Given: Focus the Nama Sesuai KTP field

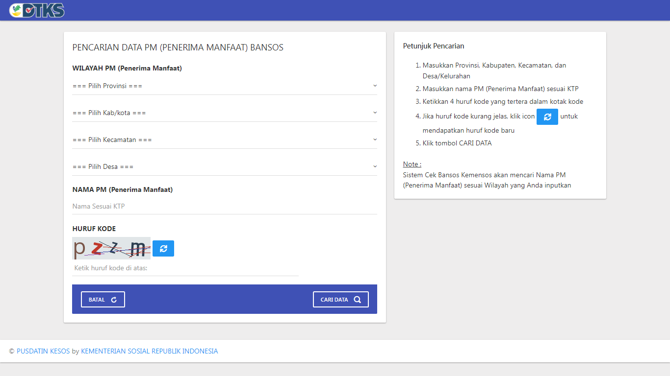Looking at the screenshot, I should coord(224,207).
